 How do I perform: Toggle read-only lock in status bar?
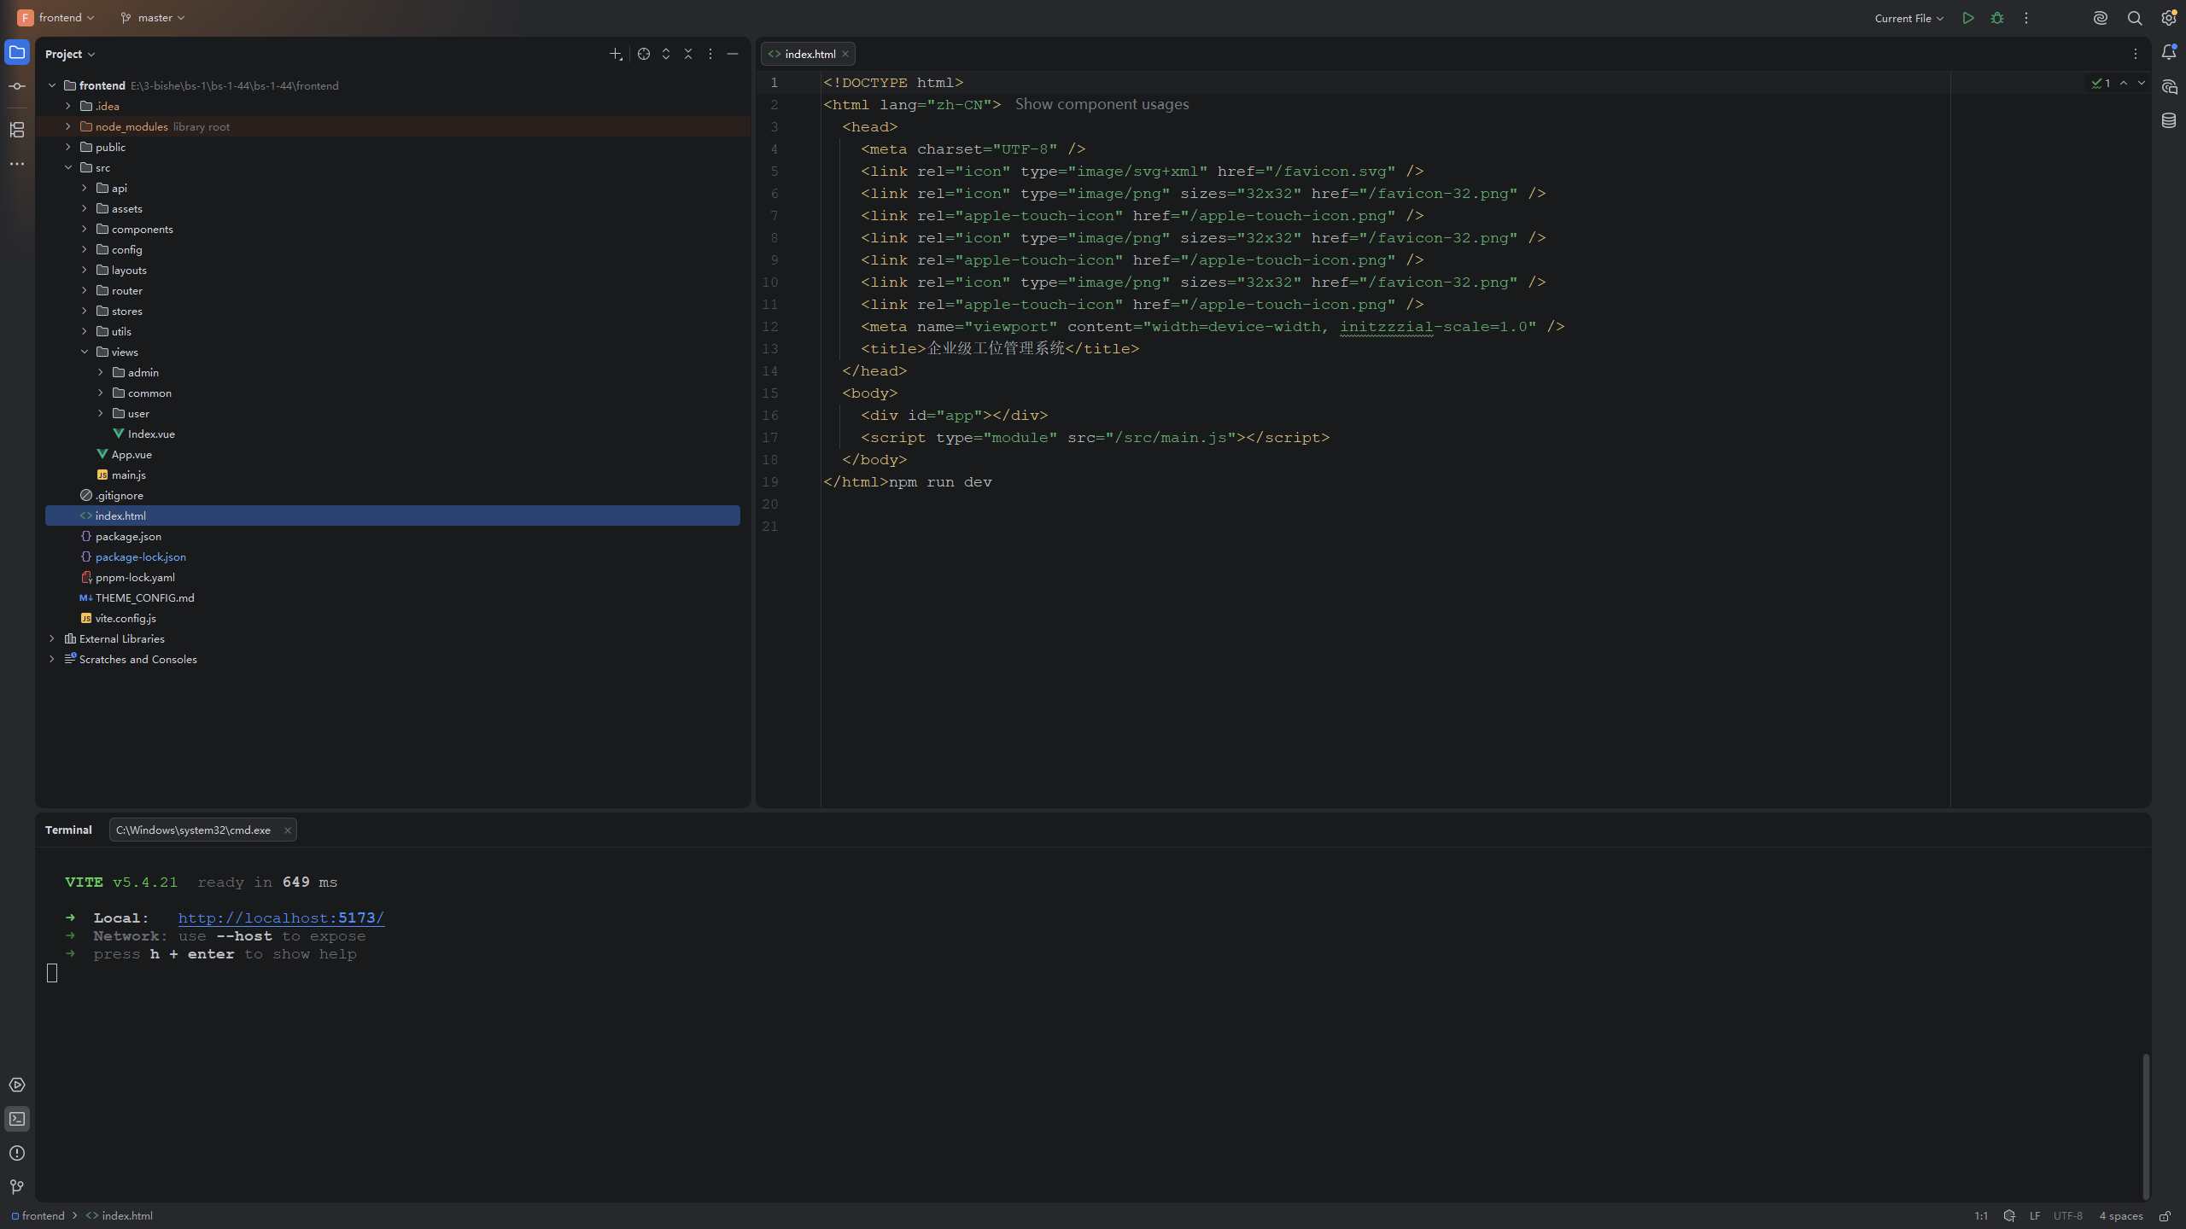(x=2165, y=1216)
